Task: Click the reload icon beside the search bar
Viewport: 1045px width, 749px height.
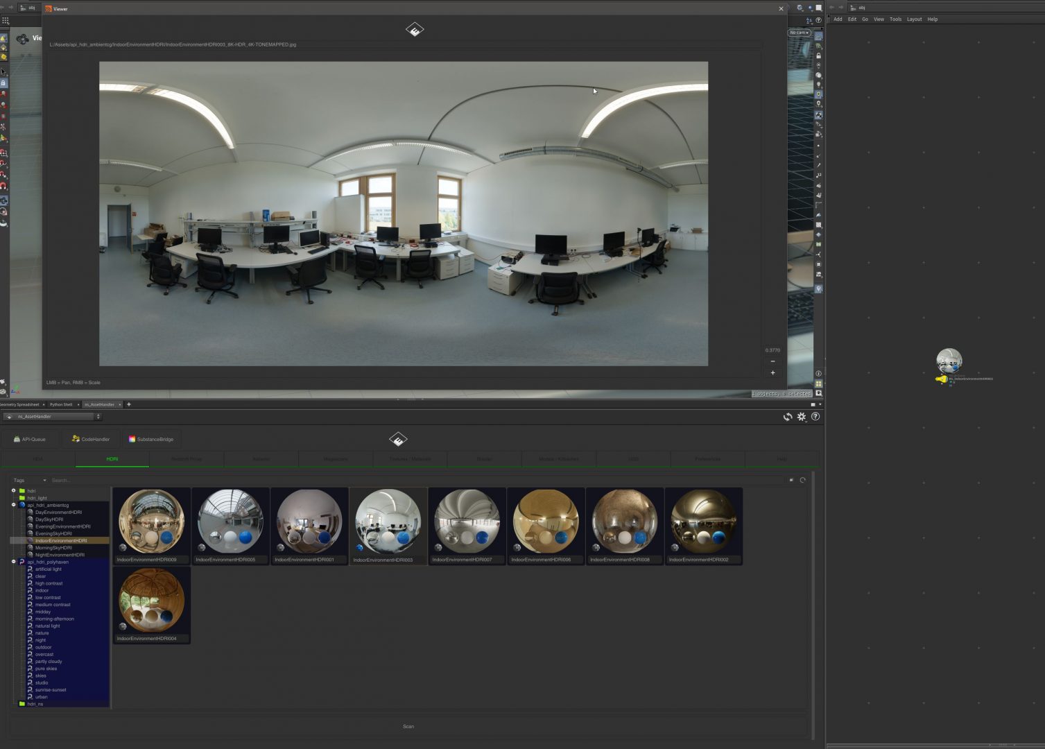Action: pyautogui.click(x=803, y=480)
